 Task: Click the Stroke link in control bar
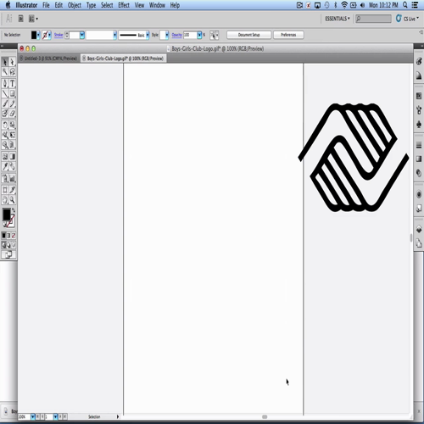pos(59,35)
